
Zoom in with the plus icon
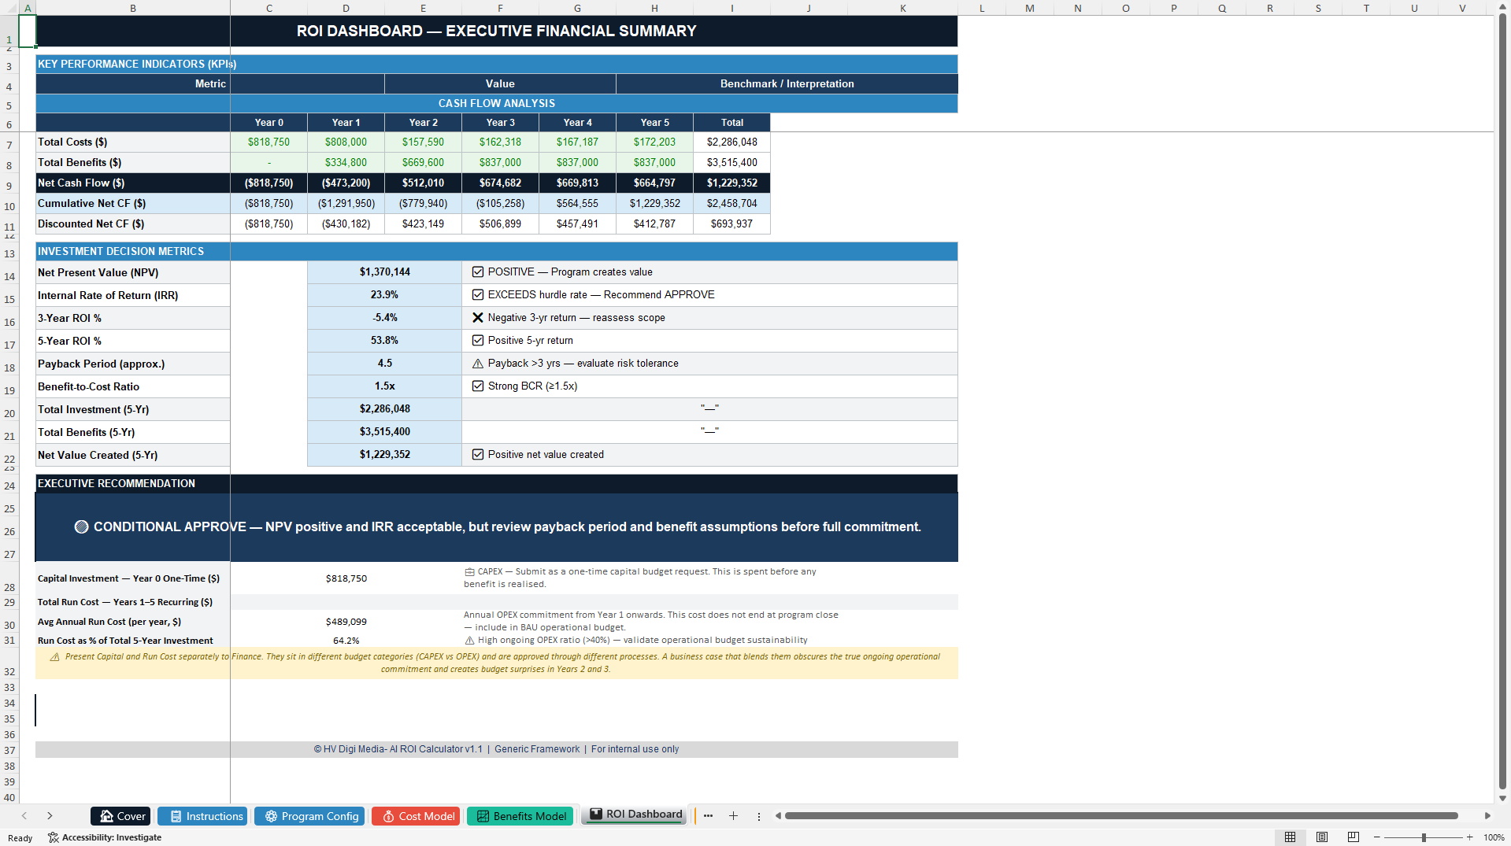pyautogui.click(x=1469, y=837)
